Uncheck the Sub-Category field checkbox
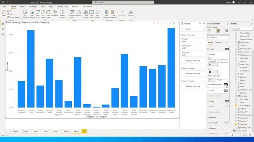The height and width of the screenshot is (142, 254). pyautogui.click(x=236, y=105)
